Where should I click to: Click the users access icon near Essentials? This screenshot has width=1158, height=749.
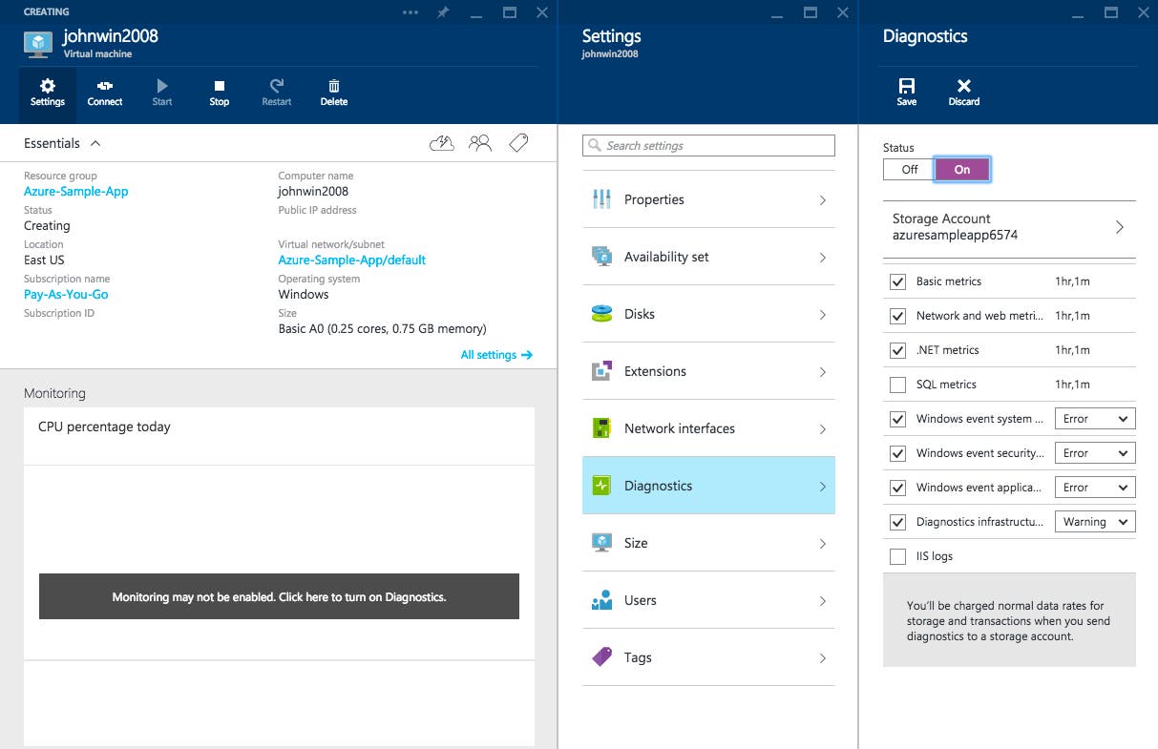(479, 141)
